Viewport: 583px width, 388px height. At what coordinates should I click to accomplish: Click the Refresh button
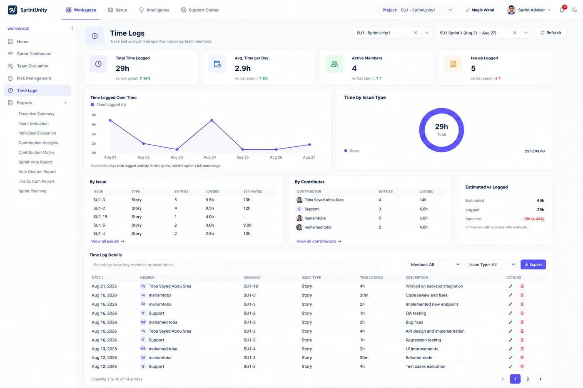[x=551, y=32]
